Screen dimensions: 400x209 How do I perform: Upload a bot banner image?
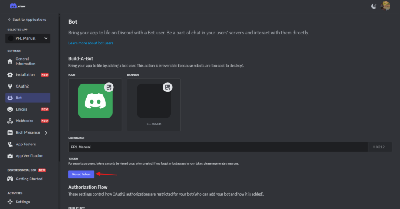(167, 88)
